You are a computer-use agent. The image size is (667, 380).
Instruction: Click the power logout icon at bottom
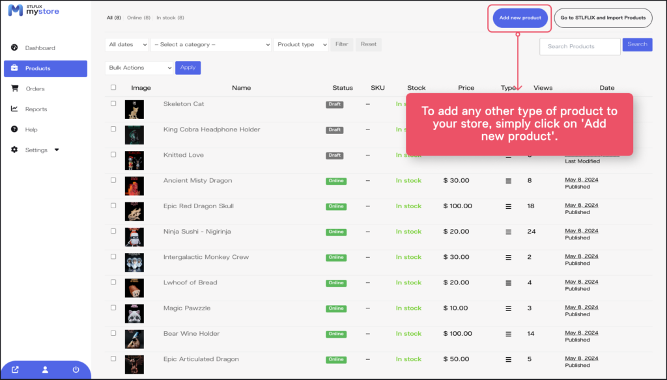[x=76, y=370]
